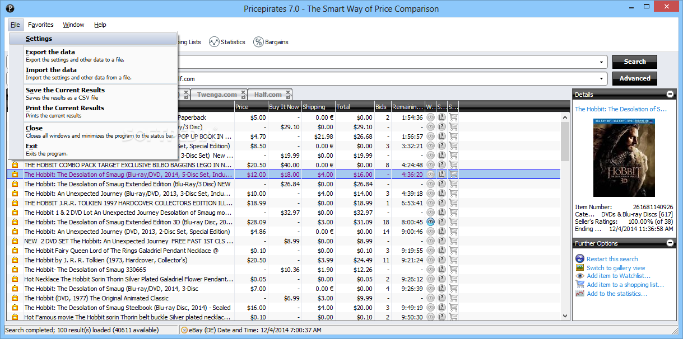The width and height of the screenshot is (683, 339).
Task: Click the Restart this search link
Action: pos(612,259)
